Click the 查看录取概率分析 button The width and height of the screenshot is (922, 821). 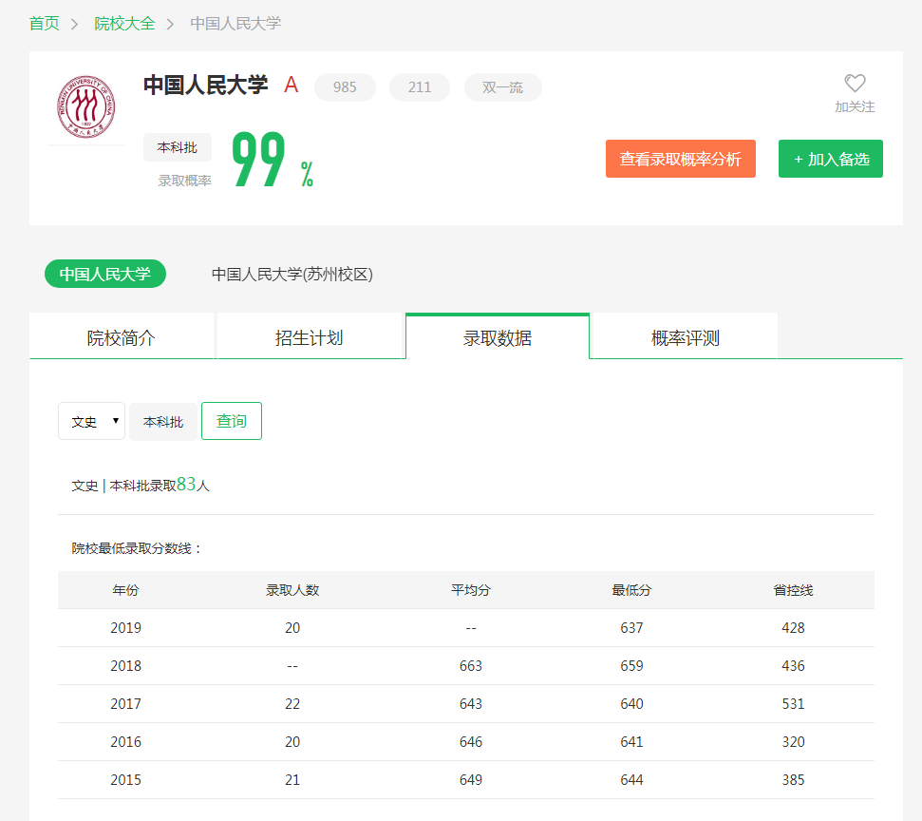680,159
